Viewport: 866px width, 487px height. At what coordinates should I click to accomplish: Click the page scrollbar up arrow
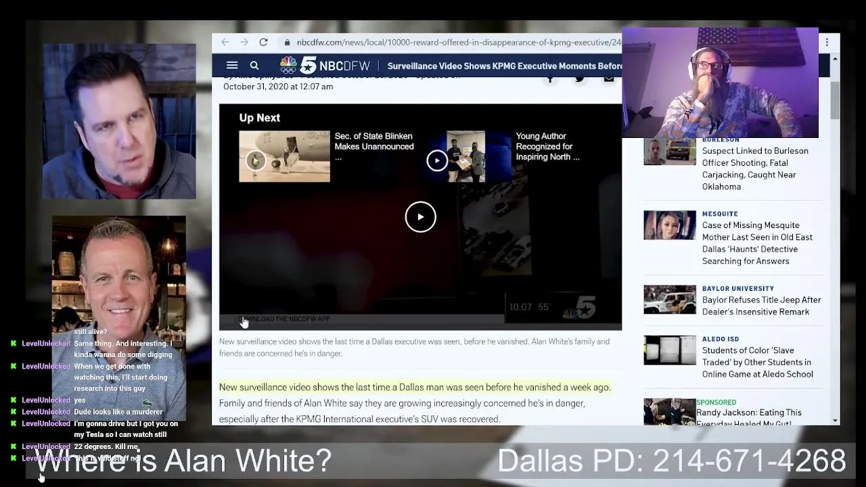[x=835, y=60]
